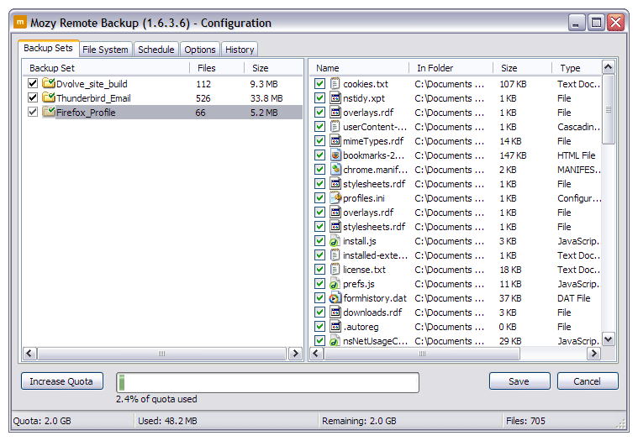Sort backup sets by Files column header
Screen dimensions: 638x441
pos(217,68)
